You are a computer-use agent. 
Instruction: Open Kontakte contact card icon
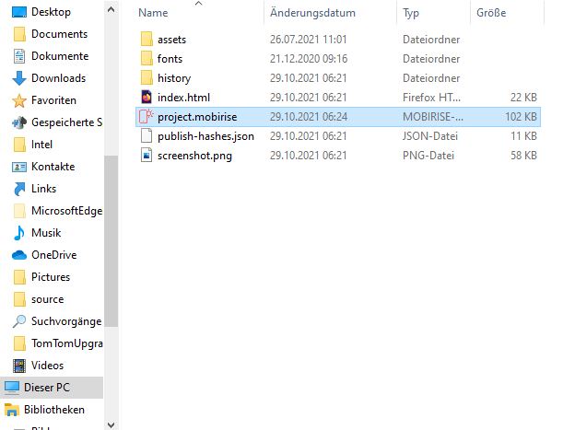point(19,167)
